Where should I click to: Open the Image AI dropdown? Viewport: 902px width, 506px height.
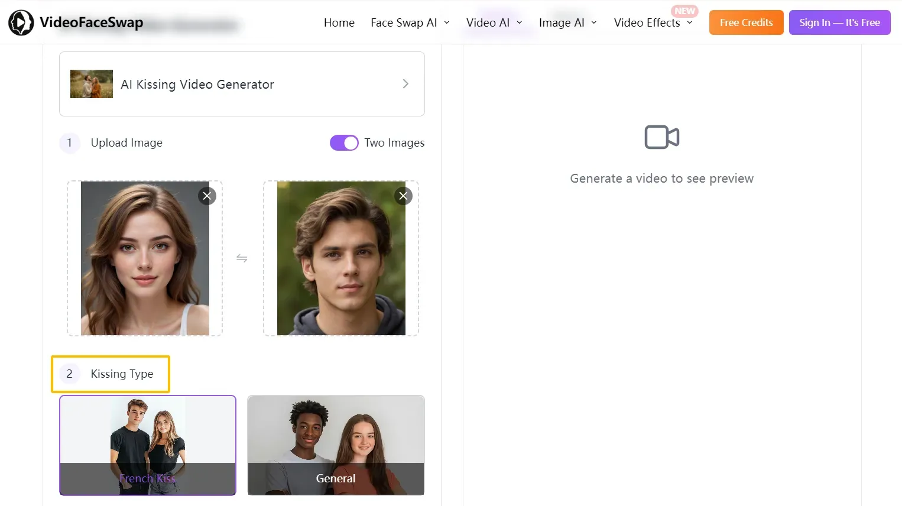point(562,22)
